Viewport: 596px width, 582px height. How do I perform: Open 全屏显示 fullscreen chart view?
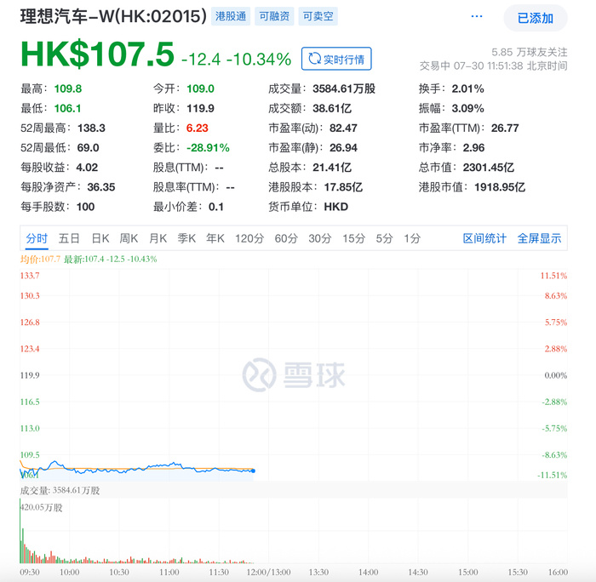(539, 238)
